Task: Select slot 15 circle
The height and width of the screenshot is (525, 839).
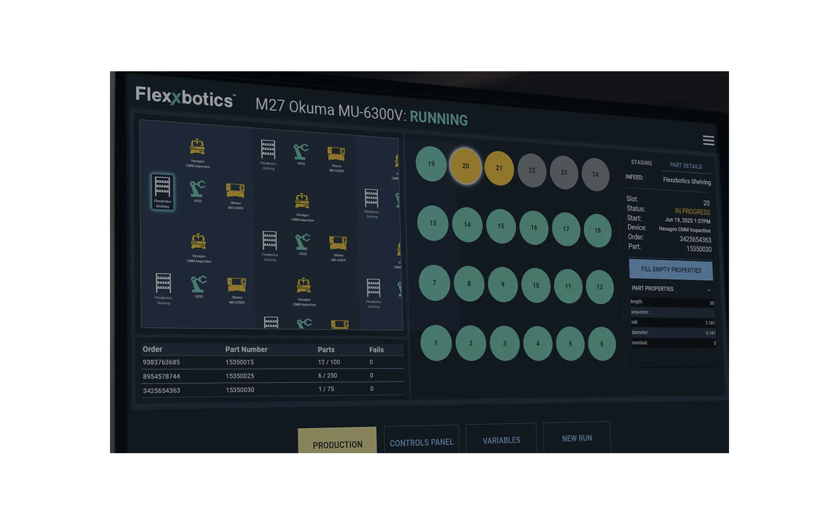Action: pos(501,226)
